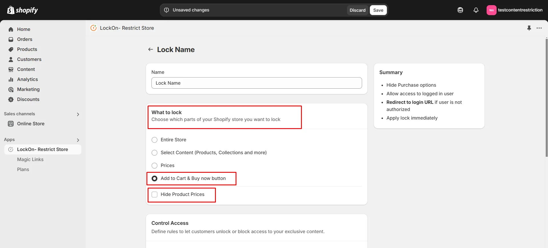Click the testcontentrestriction store name

coord(520,10)
